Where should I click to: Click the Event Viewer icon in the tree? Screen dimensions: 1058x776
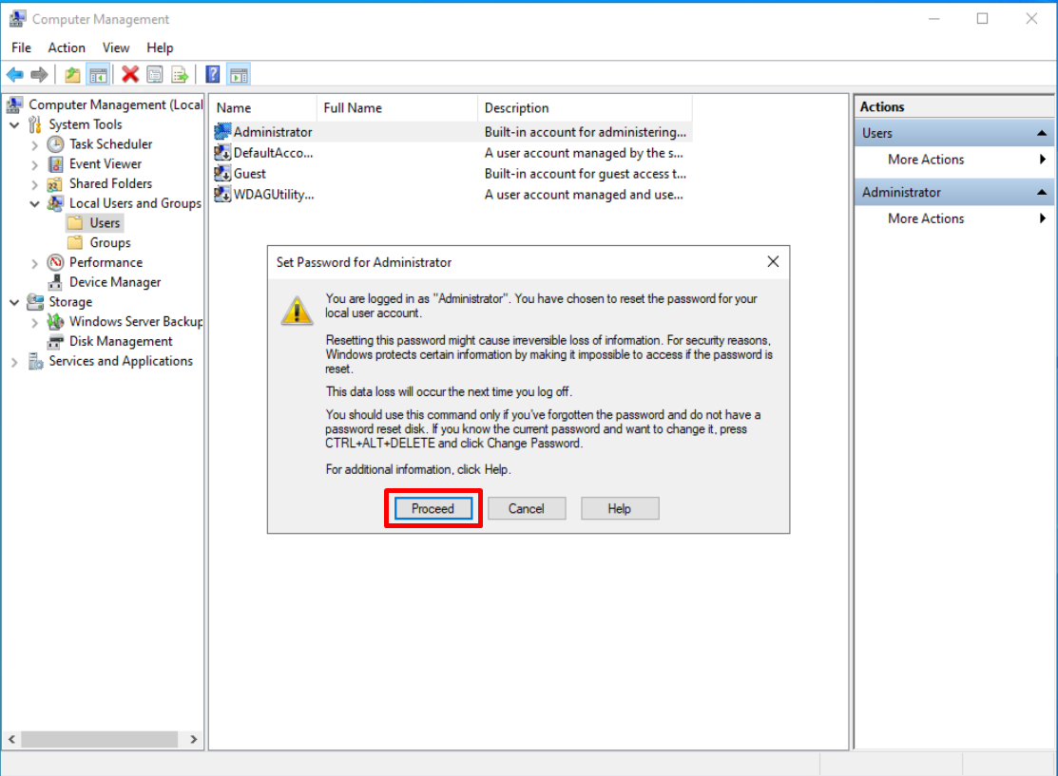pos(55,163)
